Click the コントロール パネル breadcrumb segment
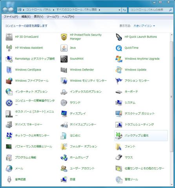This screenshot has height=188, width=175. (38, 10)
